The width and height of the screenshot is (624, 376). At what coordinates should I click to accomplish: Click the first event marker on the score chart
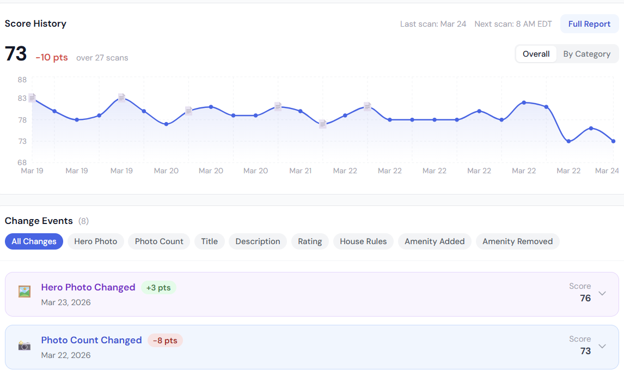click(x=32, y=97)
